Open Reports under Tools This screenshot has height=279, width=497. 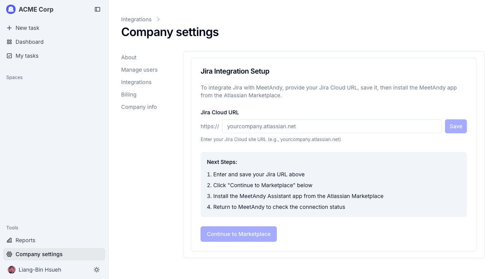[54, 240]
